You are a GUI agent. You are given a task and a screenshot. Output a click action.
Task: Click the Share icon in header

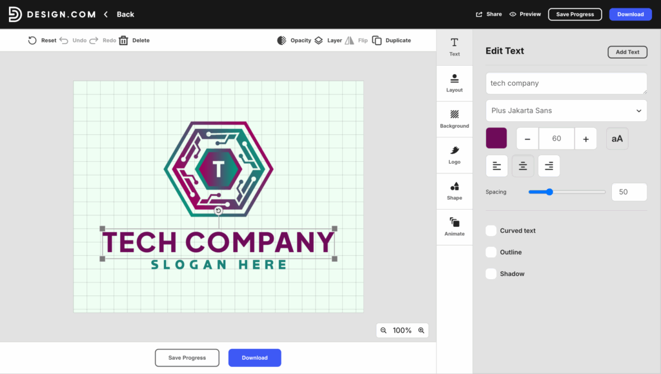480,14
